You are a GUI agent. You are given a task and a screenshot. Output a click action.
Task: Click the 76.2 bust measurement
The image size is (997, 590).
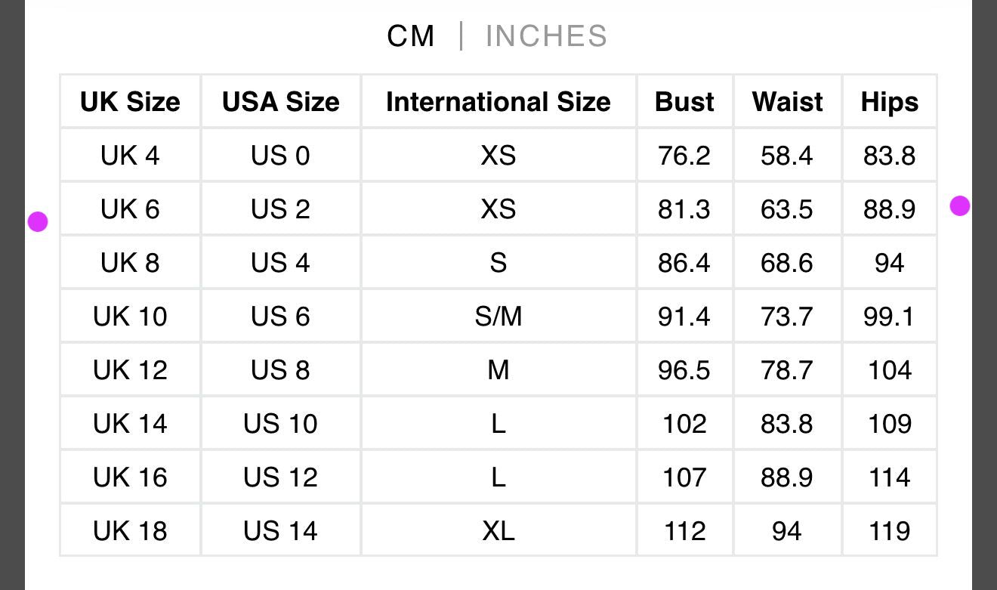click(684, 156)
